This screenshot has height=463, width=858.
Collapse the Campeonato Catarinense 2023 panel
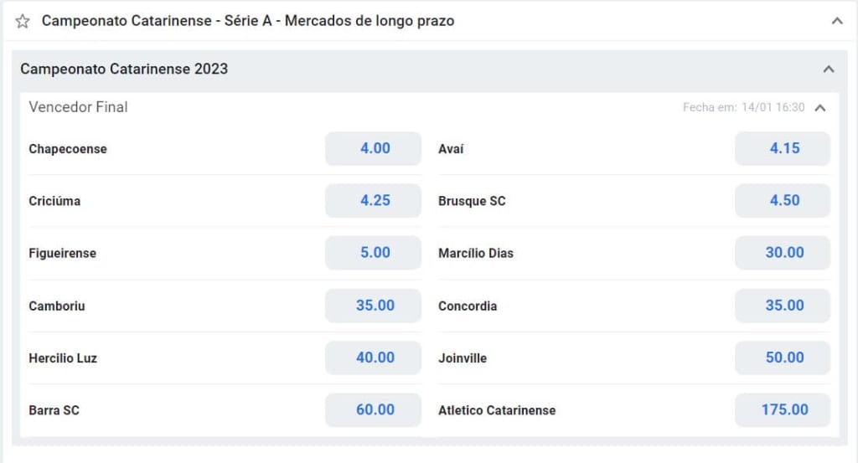pos(829,69)
